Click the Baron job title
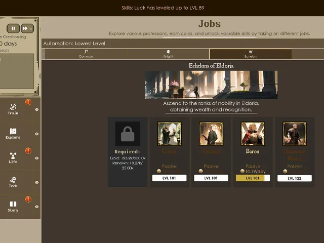The width and height of the screenshot is (324, 243). 253,151
